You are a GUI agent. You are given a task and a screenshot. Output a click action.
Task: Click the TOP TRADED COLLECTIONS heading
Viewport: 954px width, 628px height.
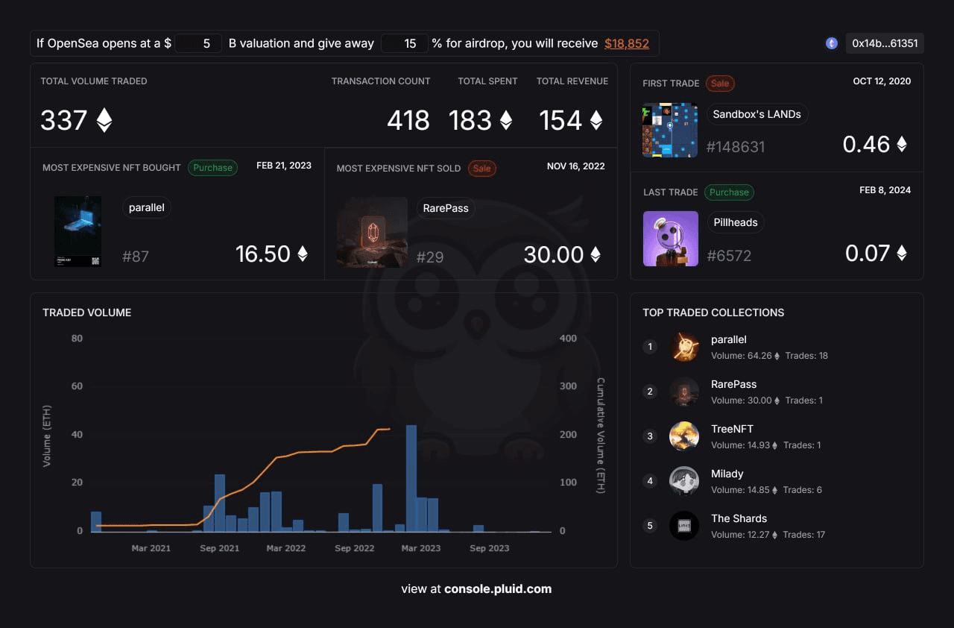click(x=713, y=313)
